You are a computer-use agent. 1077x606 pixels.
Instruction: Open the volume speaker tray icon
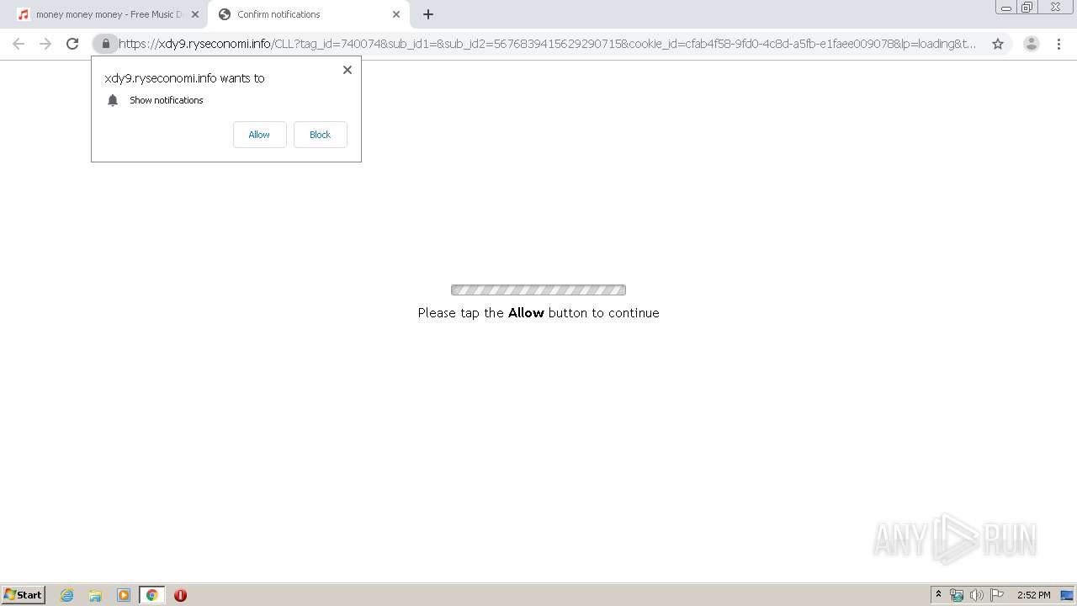977,595
